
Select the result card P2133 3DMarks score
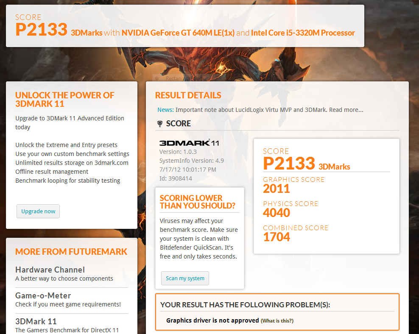307,163
